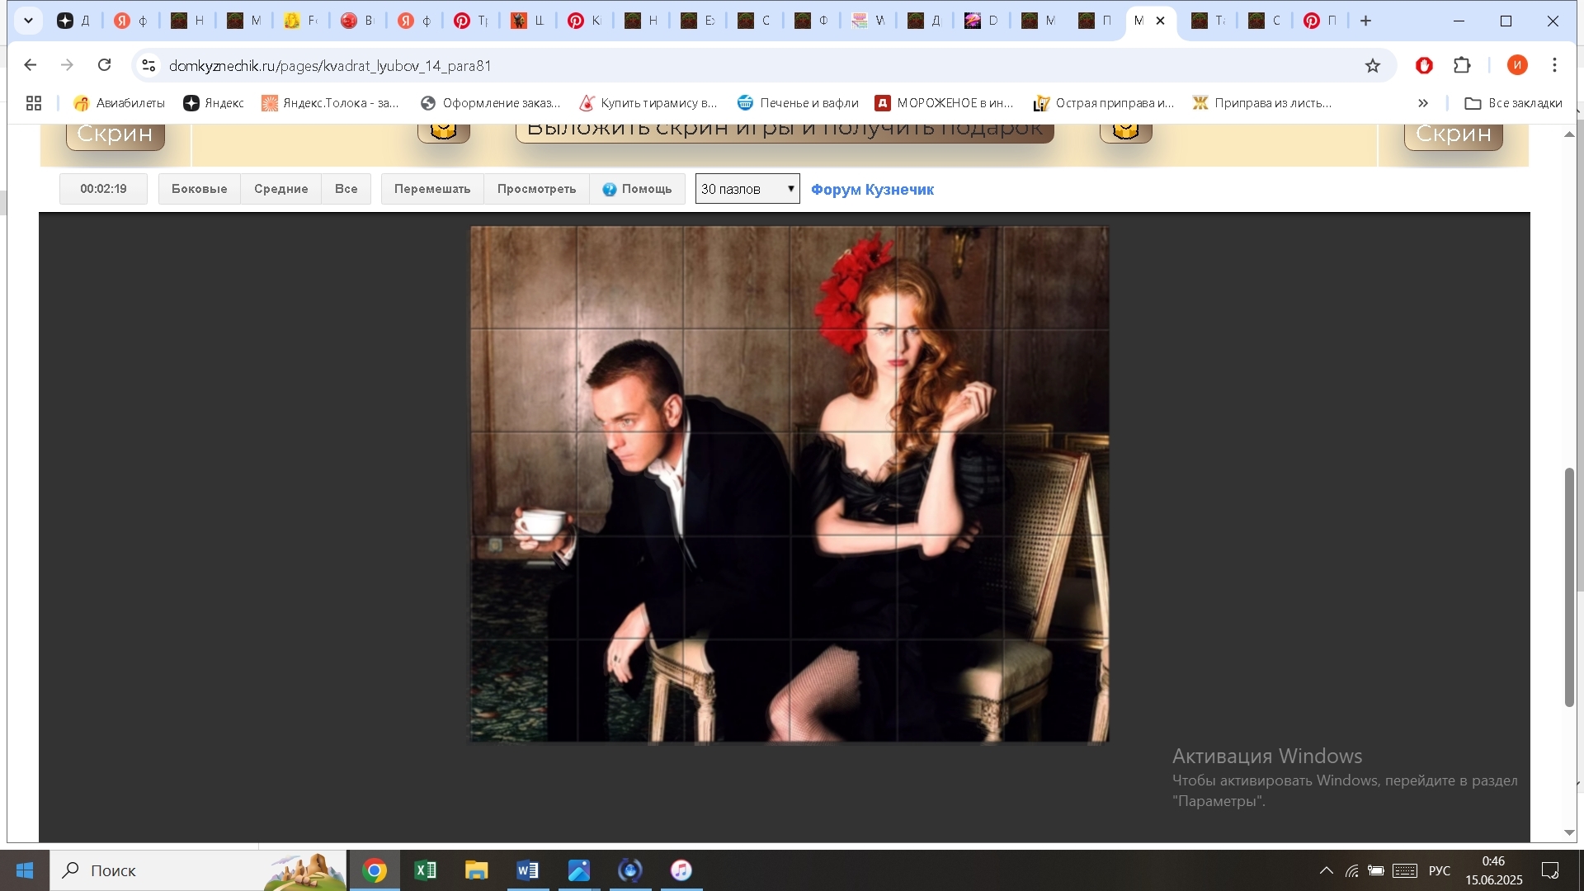Open the Chrome three-dot menu
1584x891 pixels.
pyautogui.click(x=1555, y=65)
